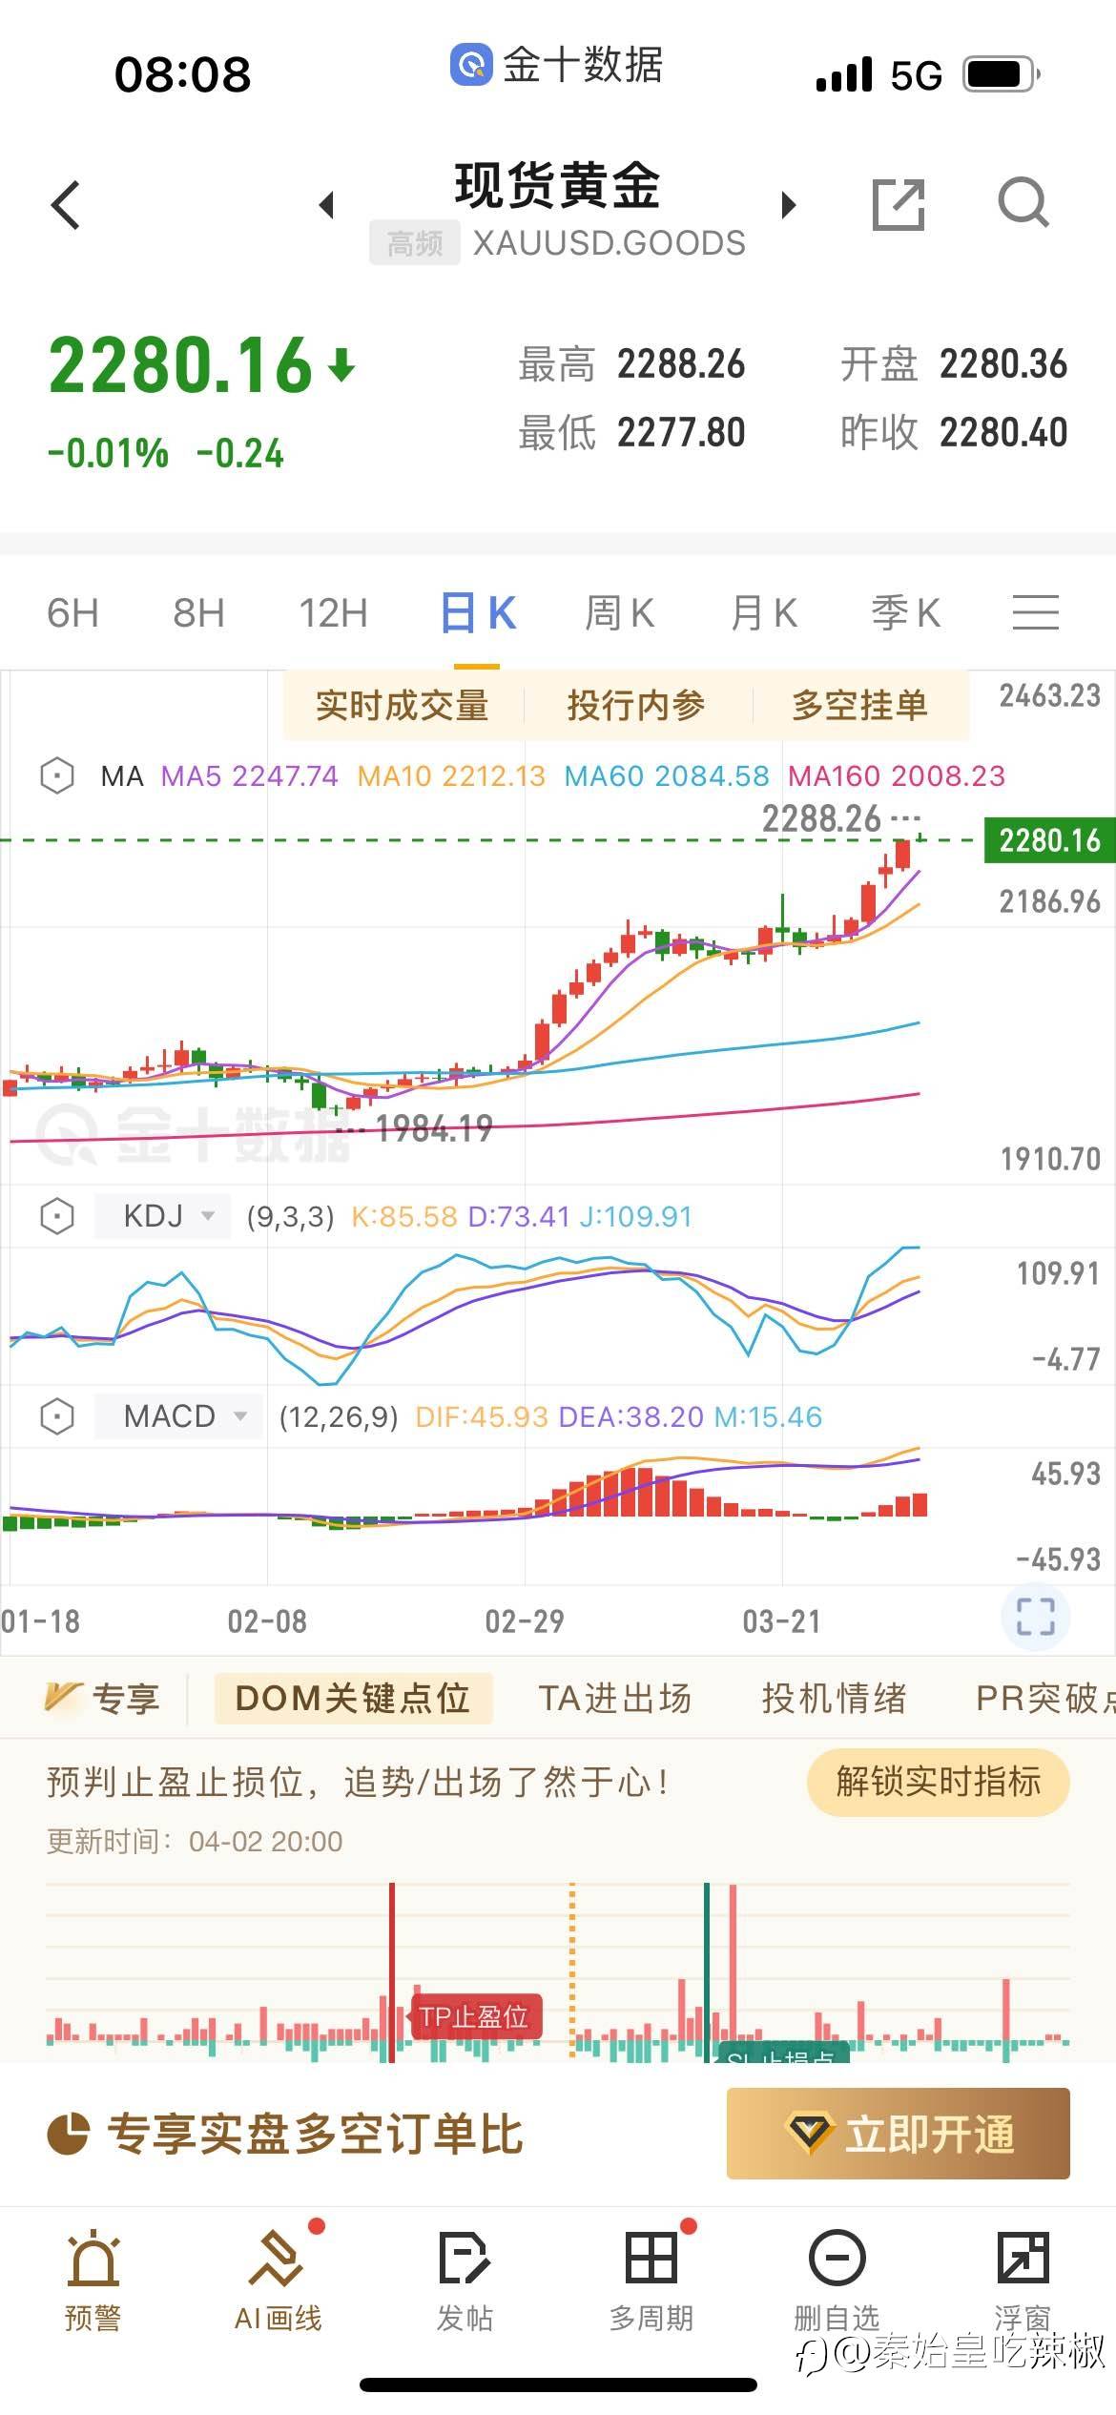Viewport: 1116px width, 2415px height.
Task: Toggle the MA indicator settings hexagon
Action: (x=57, y=775)
